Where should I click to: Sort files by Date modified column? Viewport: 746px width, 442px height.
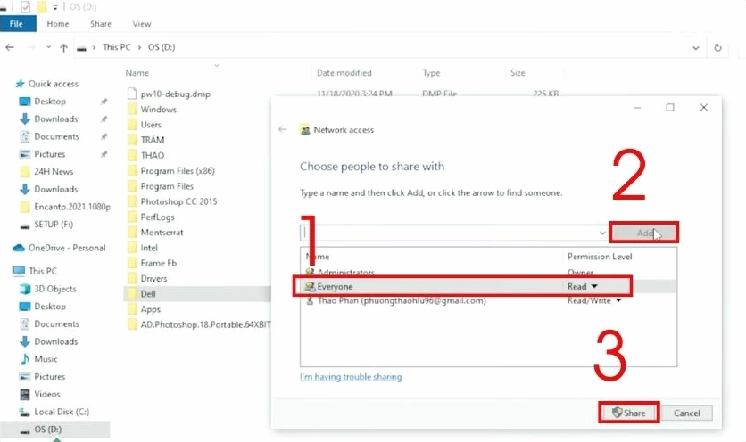[x=344, y=73]
